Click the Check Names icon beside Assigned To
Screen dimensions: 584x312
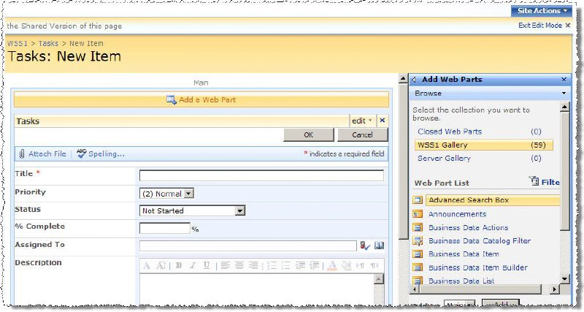pos(365,246)
